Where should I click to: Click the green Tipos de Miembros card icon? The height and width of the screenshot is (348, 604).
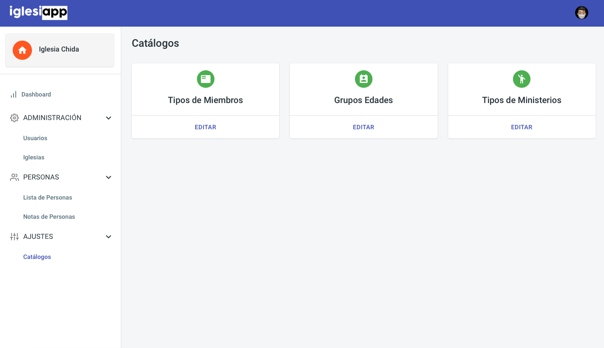[205, 79]
